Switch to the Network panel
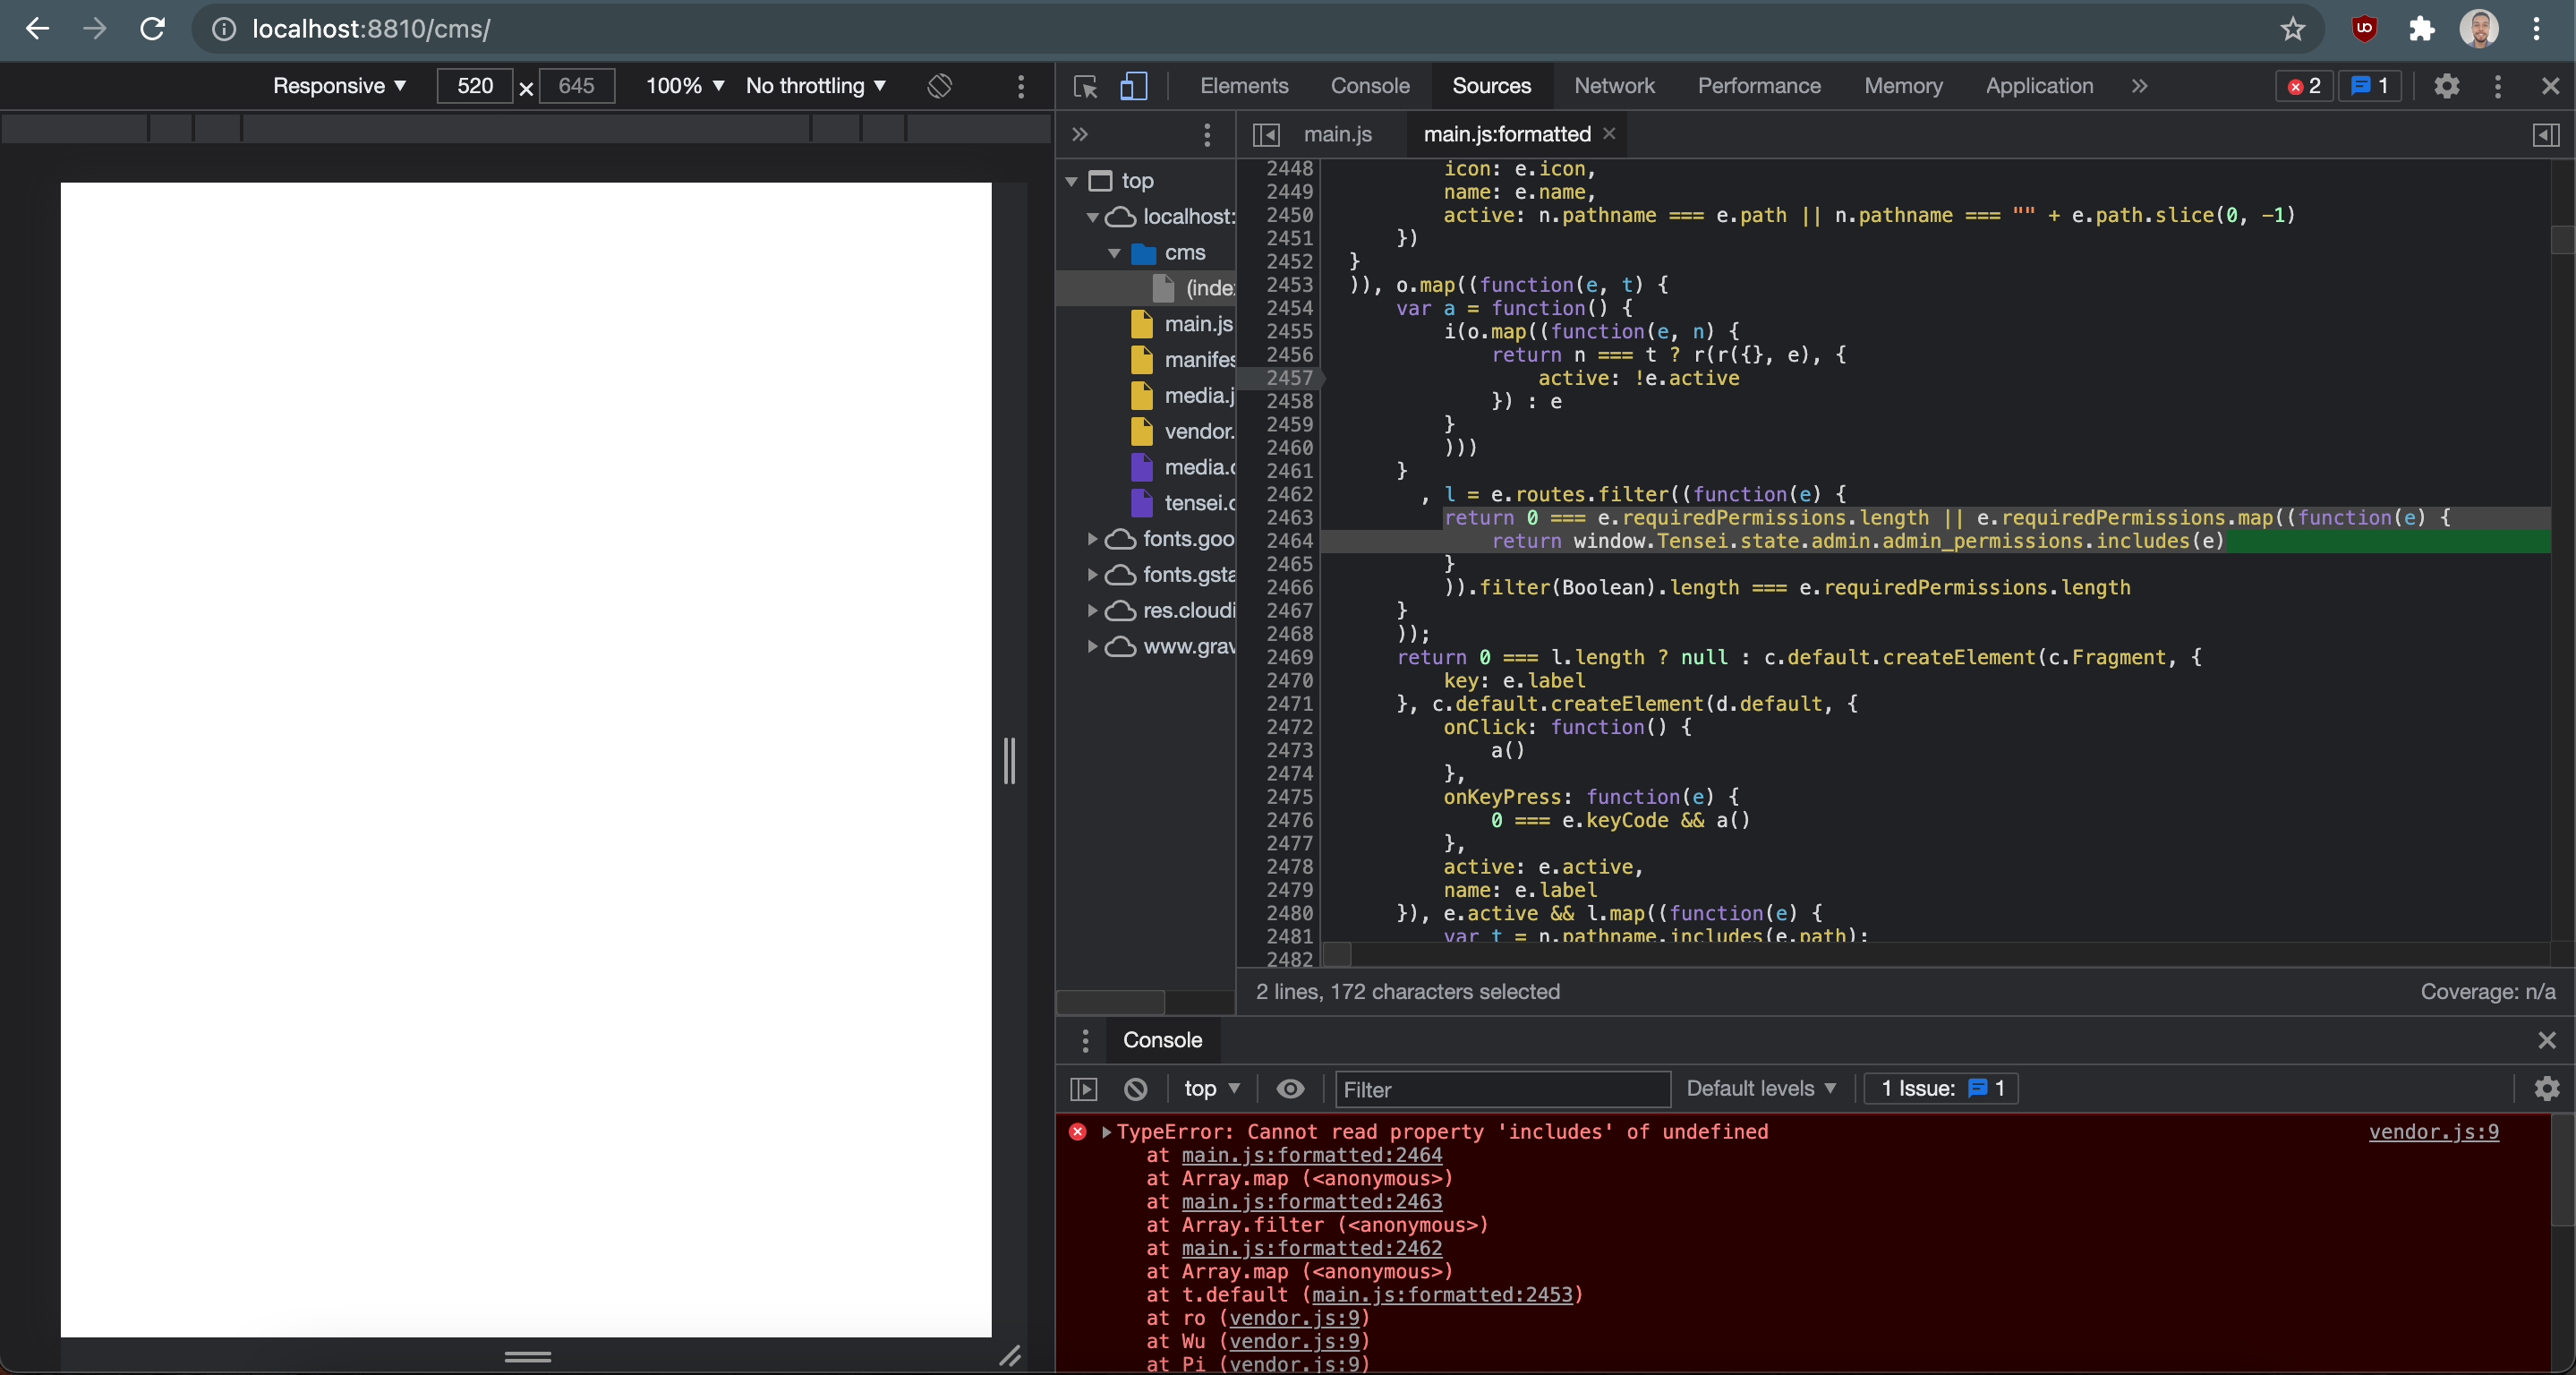The image size is (2576, 1375). coord(1614,86)
